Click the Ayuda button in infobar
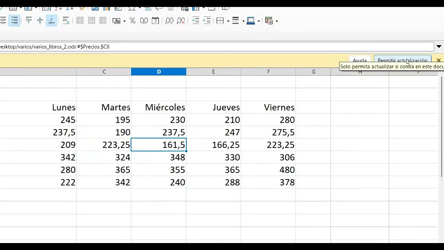This screenshot has width=444, height=250. point(360,61)
